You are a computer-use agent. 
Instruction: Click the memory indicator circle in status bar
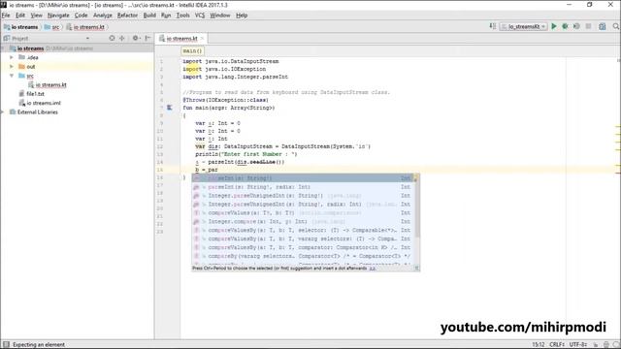(616, 345)
